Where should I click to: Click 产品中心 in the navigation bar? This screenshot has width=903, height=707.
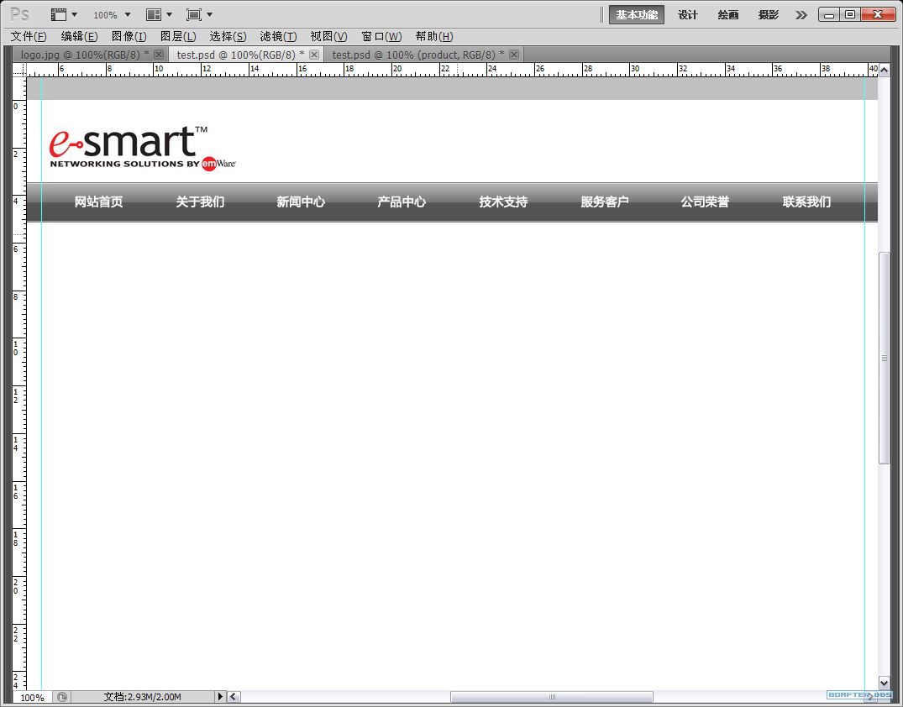click(402, 202)
